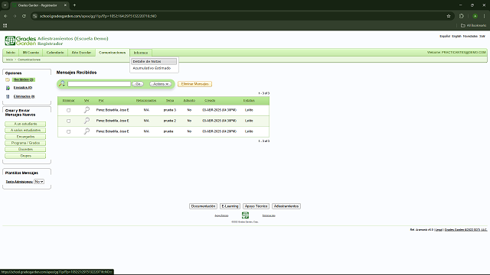Open the Calendario tab

point(55,53)
